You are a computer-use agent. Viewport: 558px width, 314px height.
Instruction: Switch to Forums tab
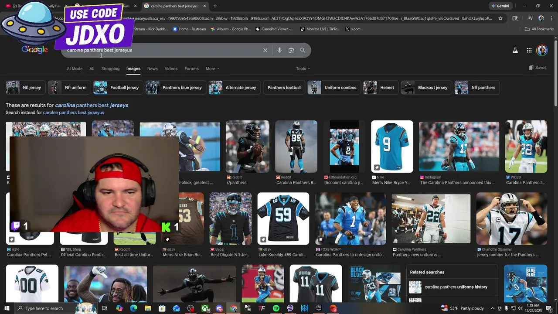click(191, 68)
